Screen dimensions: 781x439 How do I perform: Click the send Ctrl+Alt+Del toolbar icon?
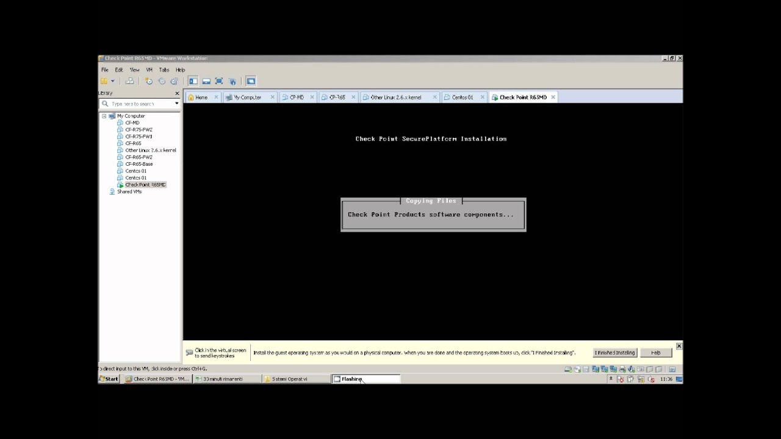pos(129,81)
